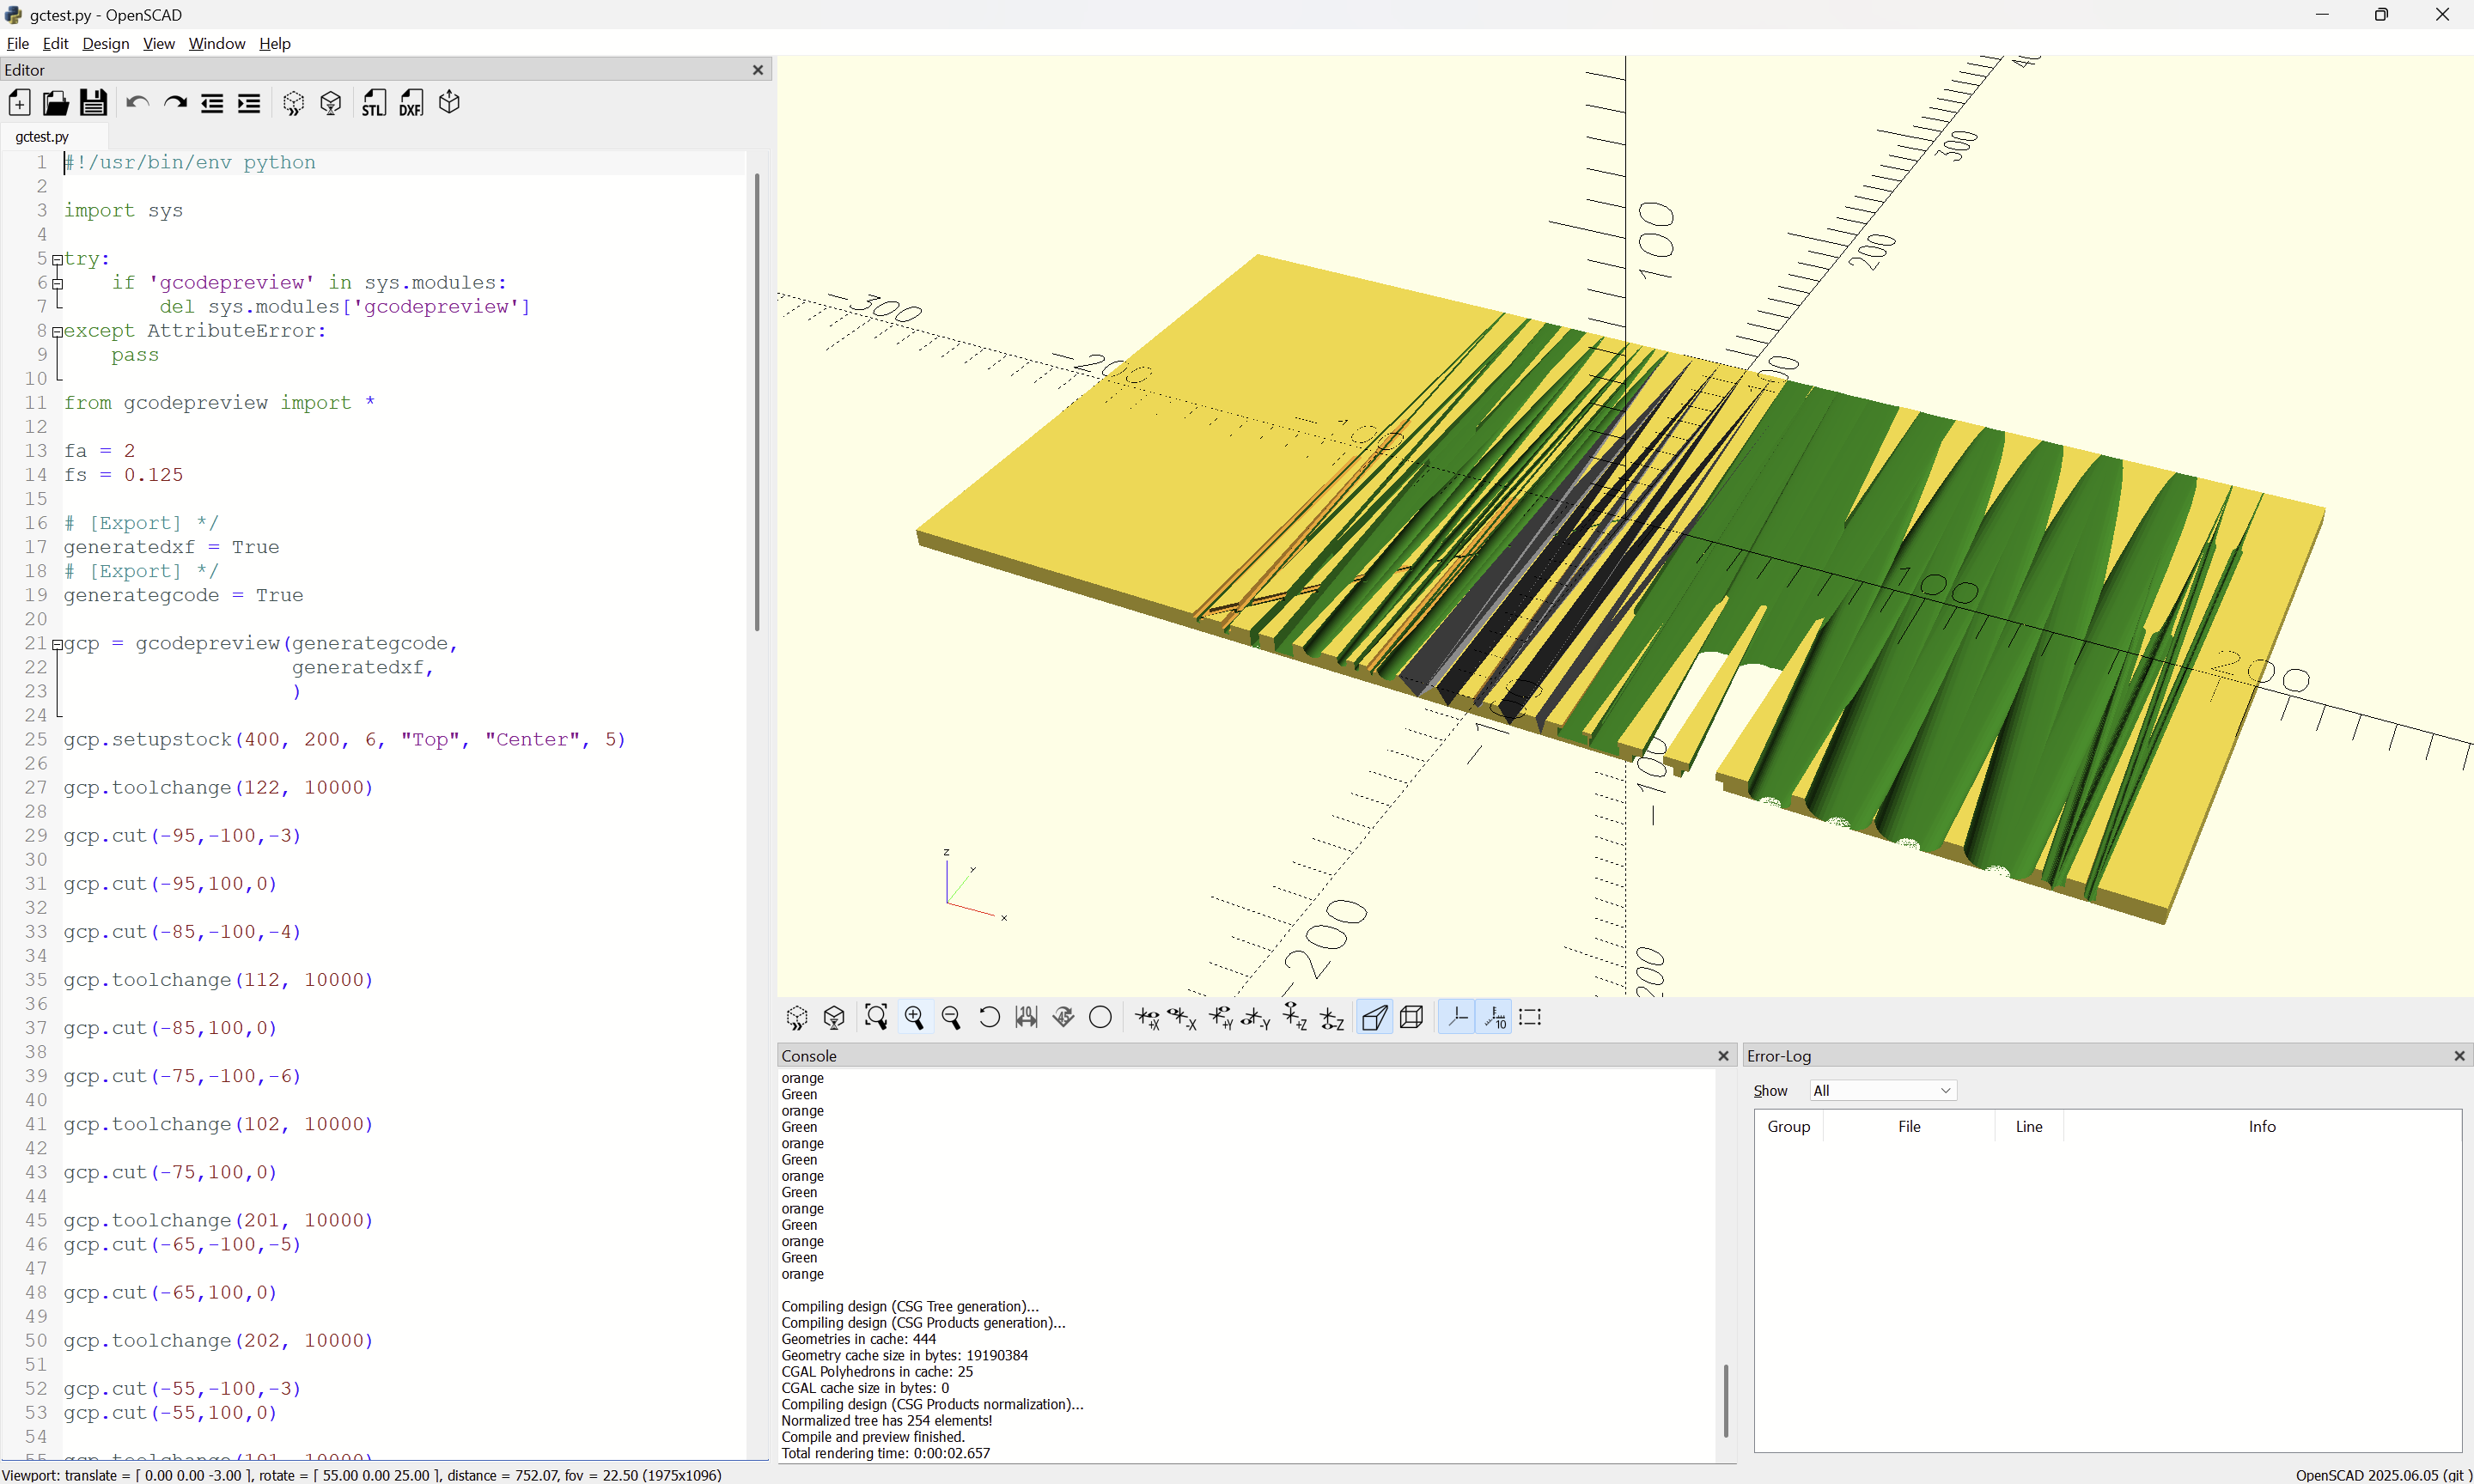The height and width of the screenshot is (1484, 2474).
Task: Click View All in viewport toolbar
Action: [876, 1017]
